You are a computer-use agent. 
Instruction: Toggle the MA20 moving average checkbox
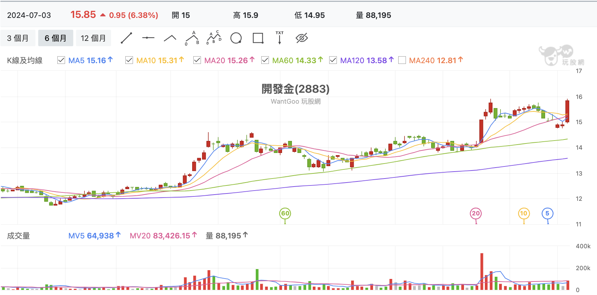(x=197, y=60)
